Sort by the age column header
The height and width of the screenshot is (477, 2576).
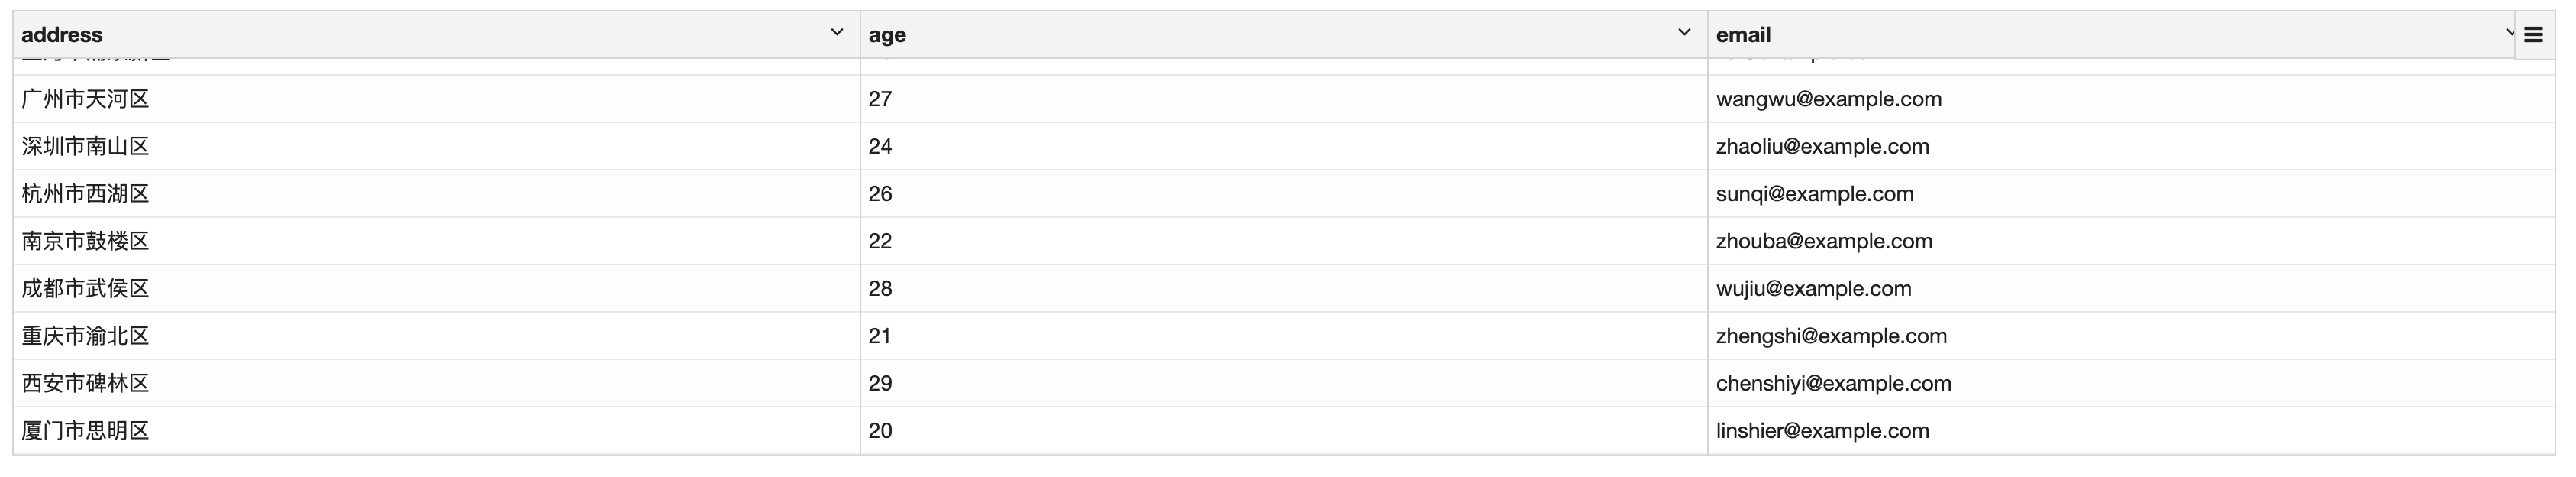tap(887, 35)
